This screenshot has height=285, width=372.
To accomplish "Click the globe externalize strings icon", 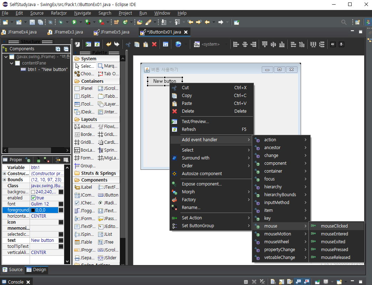I will point(178,44).
